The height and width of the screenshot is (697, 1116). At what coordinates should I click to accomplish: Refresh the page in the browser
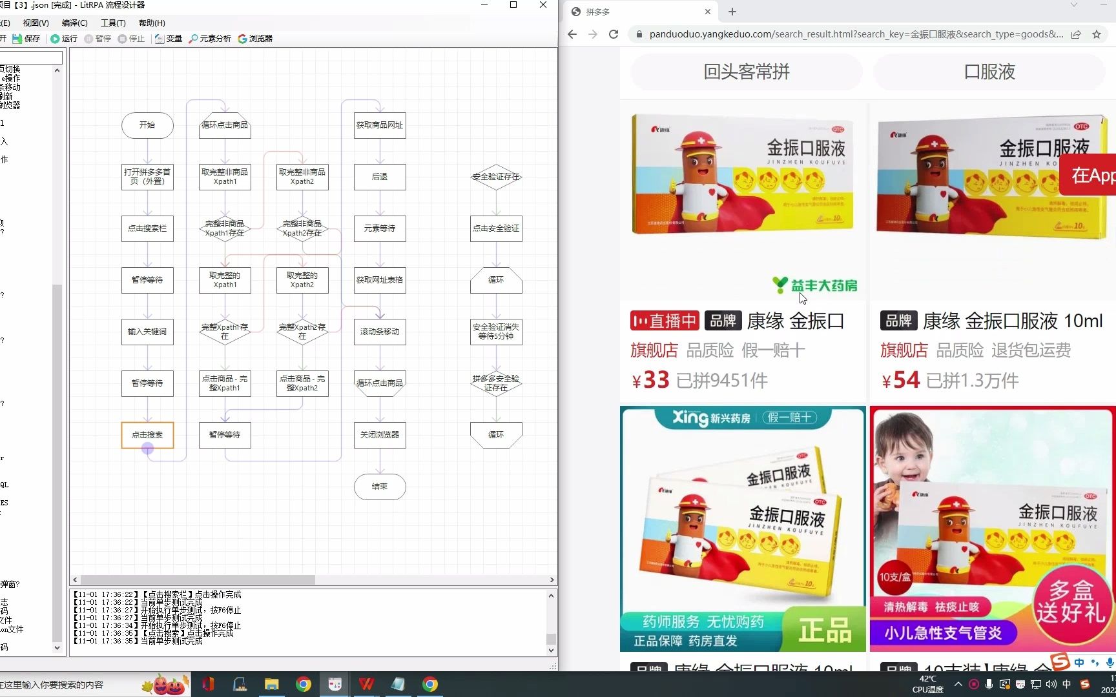[613, 34]
